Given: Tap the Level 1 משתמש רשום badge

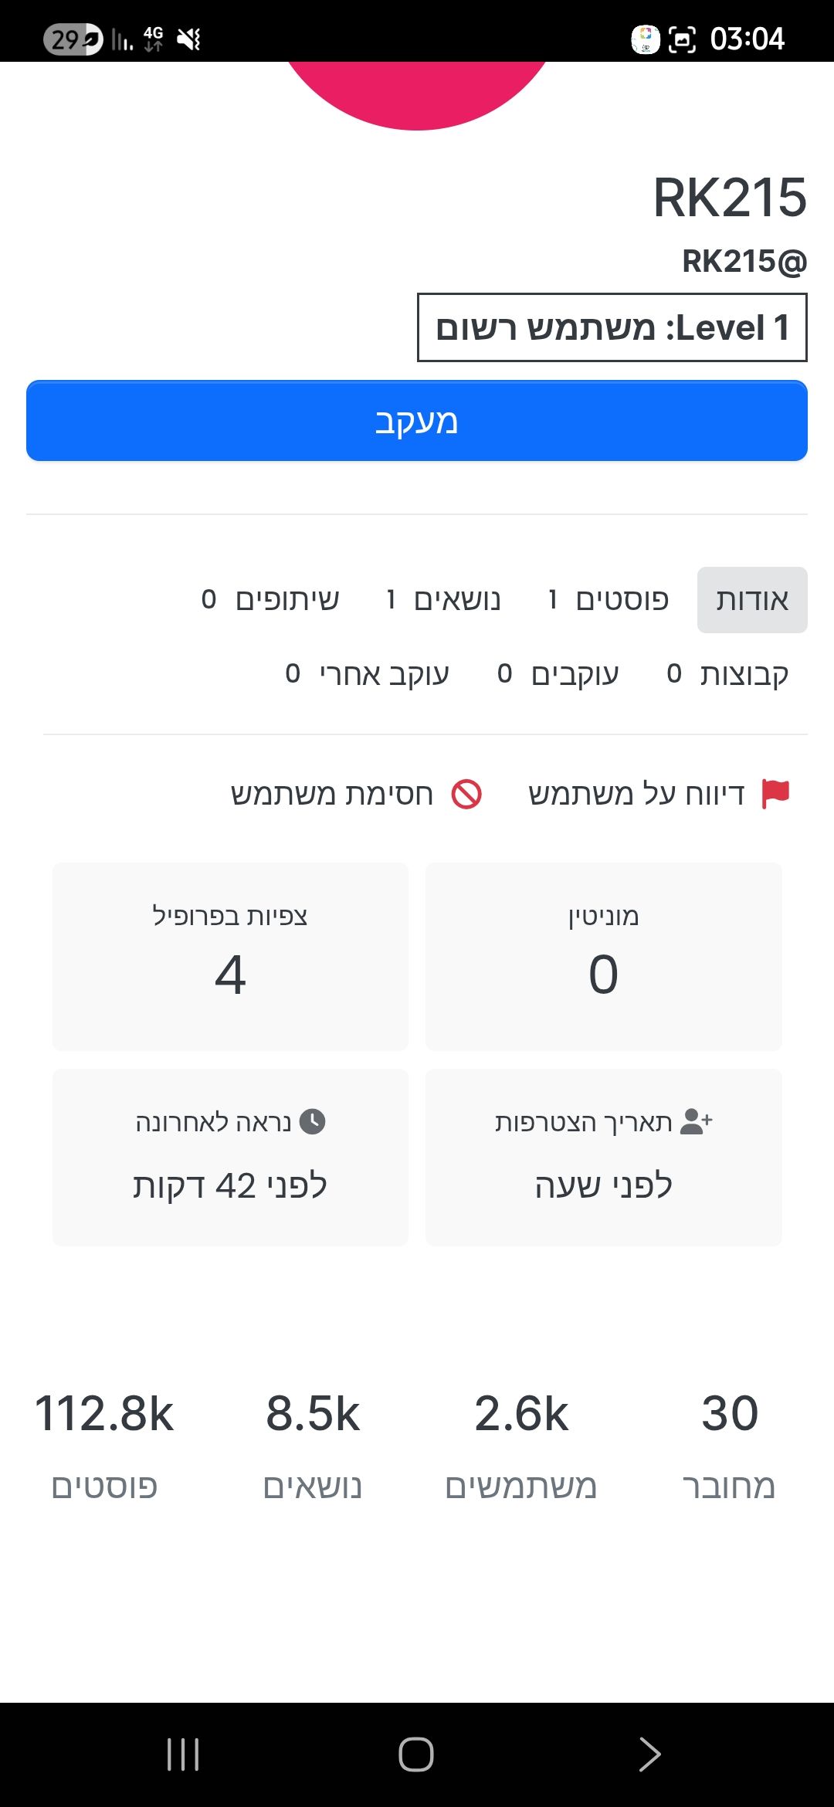Looking at the screenshot, I should pyautogui.click(x=612, y=327).
